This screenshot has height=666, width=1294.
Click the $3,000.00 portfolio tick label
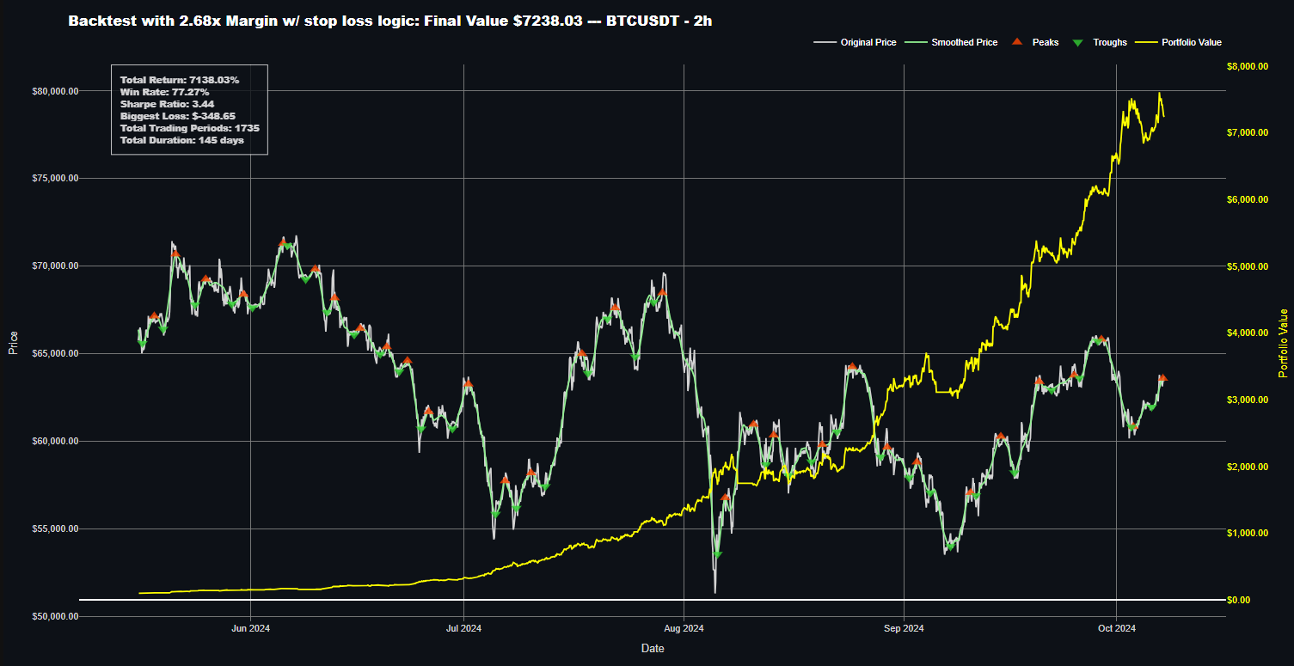1247,400
